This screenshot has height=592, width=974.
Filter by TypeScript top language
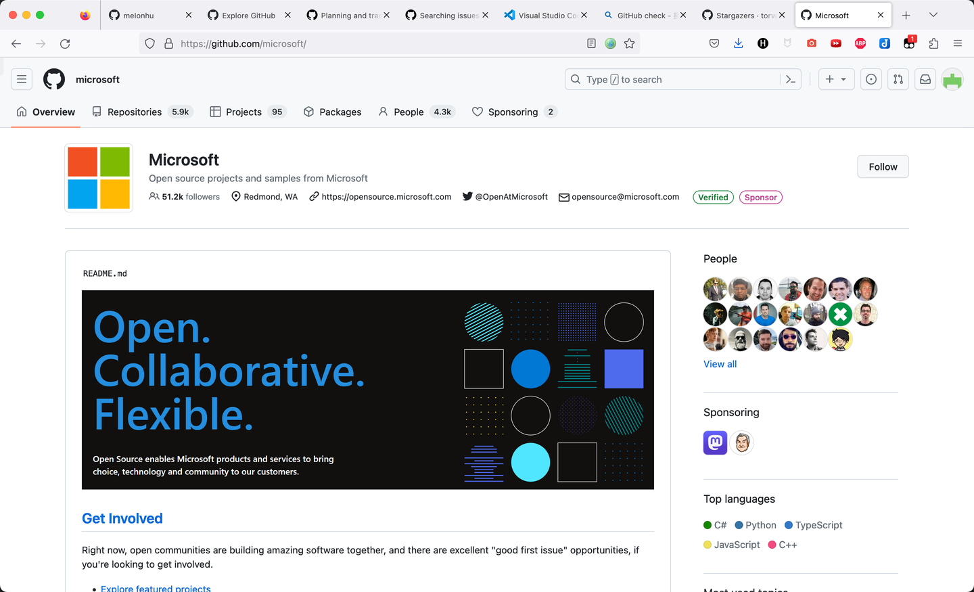814,525
